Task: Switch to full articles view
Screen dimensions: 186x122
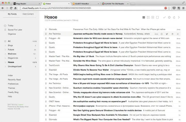Action: [x=157, y=17]
